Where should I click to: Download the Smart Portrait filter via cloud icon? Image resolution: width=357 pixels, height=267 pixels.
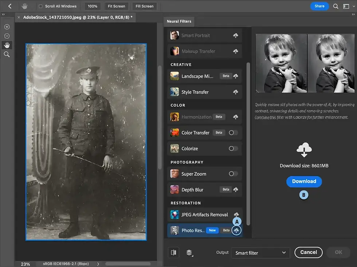click(236, 35)
